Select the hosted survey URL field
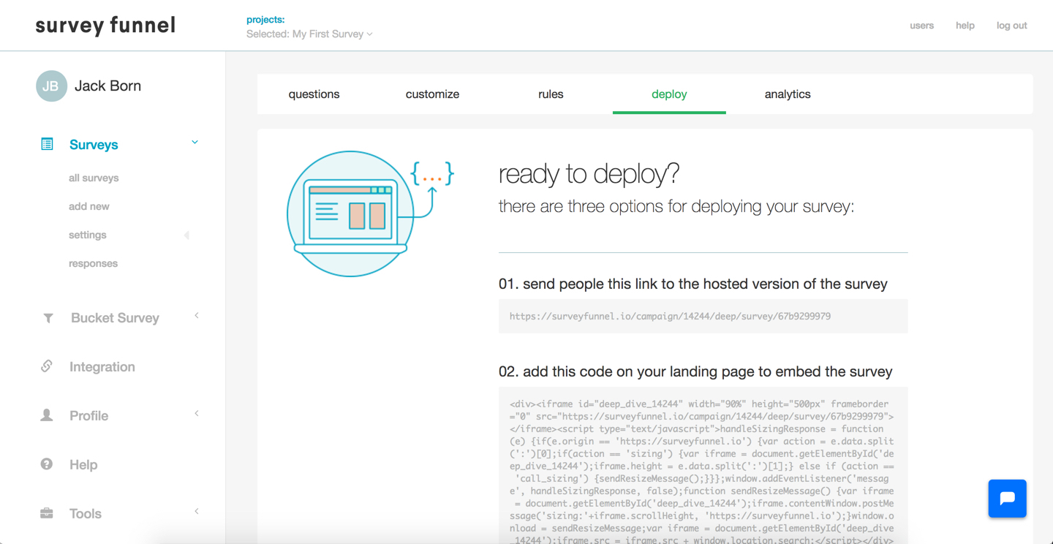Screen dimensions: 1053x544 [702, 317]
